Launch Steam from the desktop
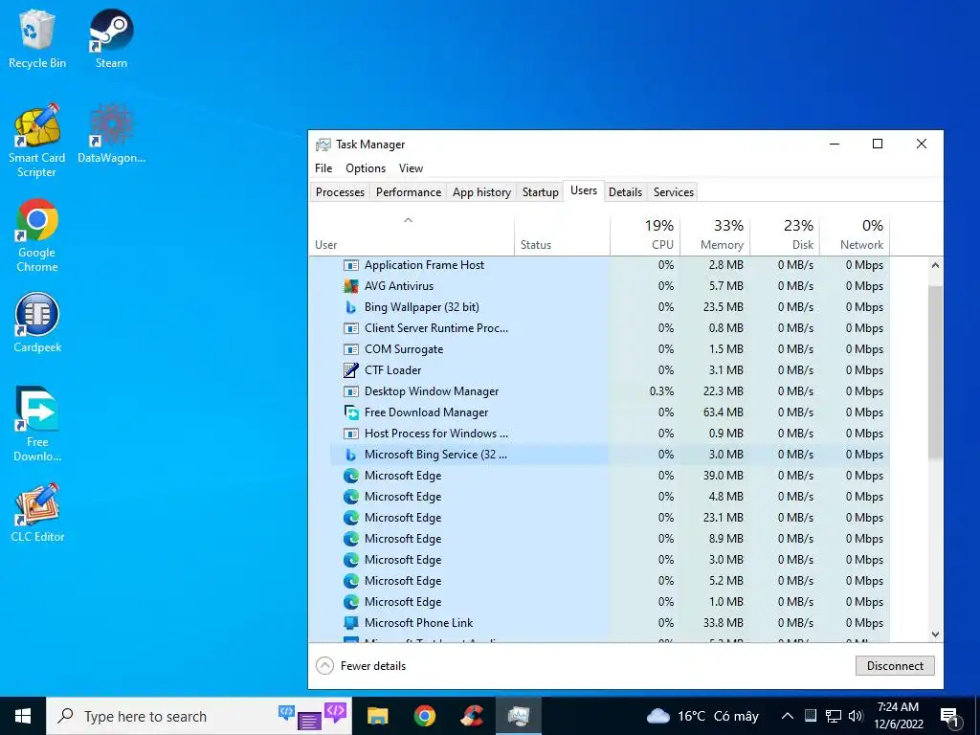 pos(111,38)
